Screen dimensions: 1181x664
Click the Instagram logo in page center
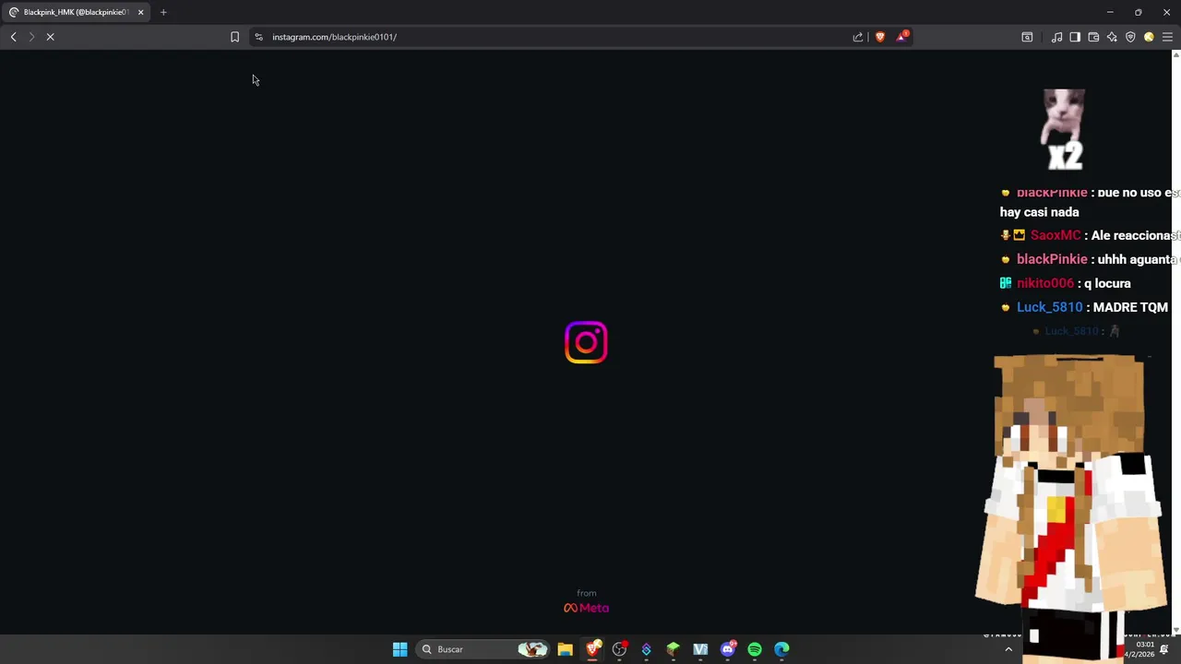coord(586,342)
